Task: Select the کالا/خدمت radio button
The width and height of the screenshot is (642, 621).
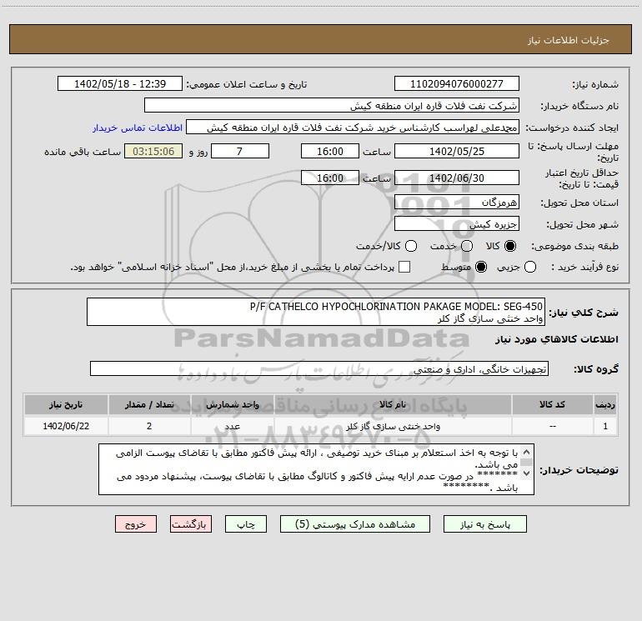Action: tap(411, 246)
